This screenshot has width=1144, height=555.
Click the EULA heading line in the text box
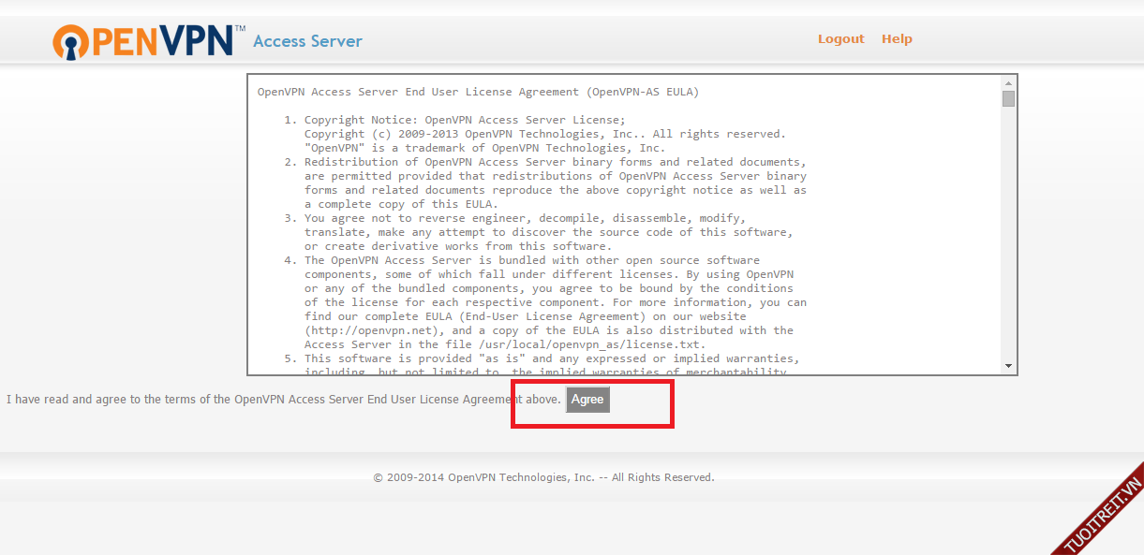[478, 93]
